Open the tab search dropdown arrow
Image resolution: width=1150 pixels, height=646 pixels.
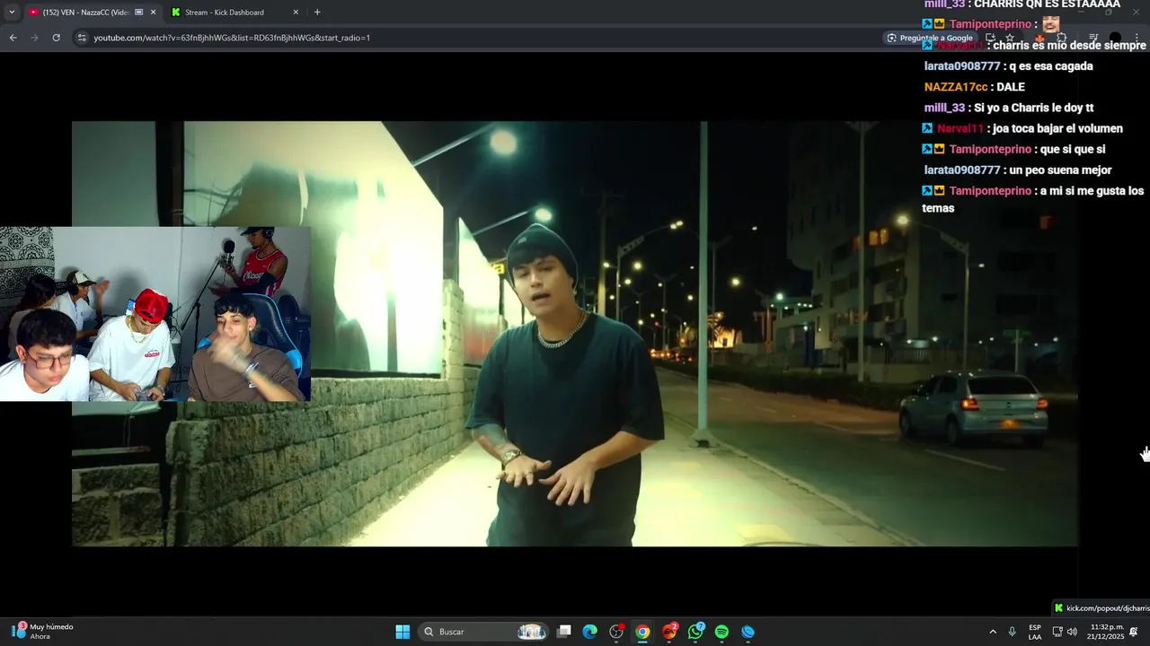(12, 13)
